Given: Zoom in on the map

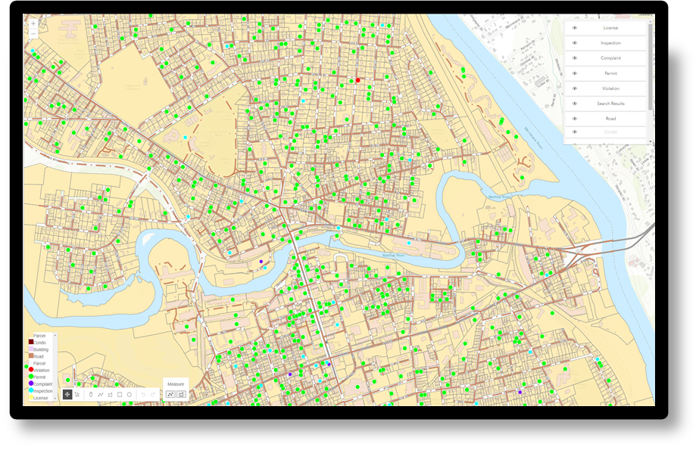Looking at the screenshot, I should [33, 23].
